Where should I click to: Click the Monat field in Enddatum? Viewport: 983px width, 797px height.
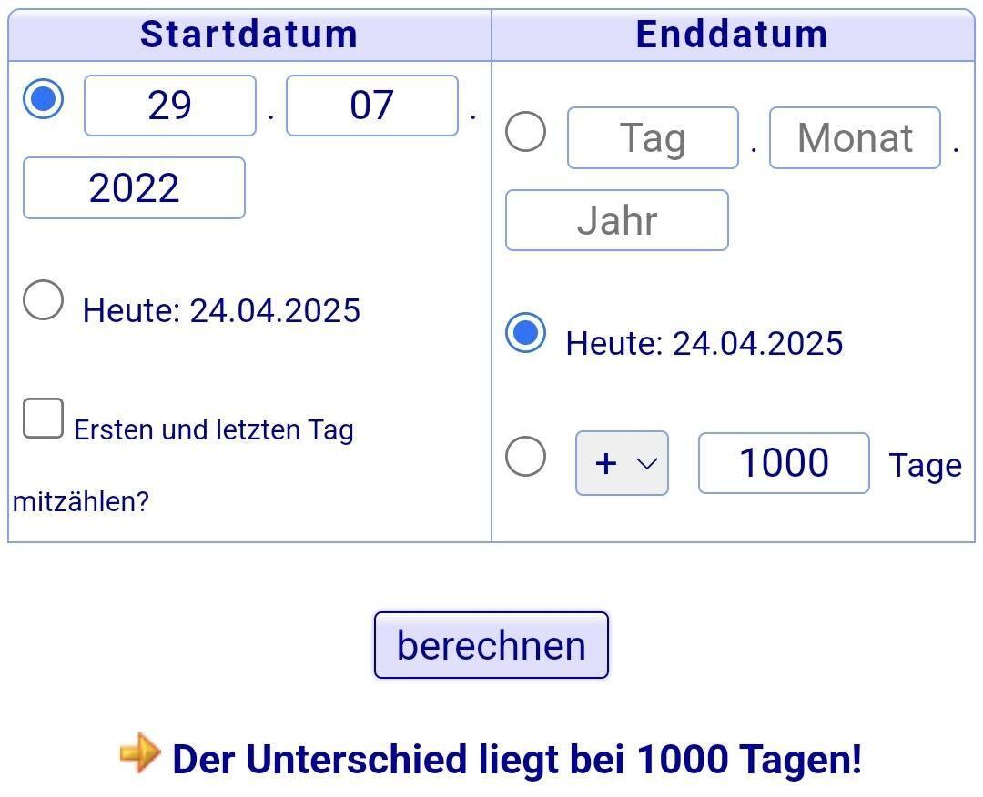(x=855, y=138)
